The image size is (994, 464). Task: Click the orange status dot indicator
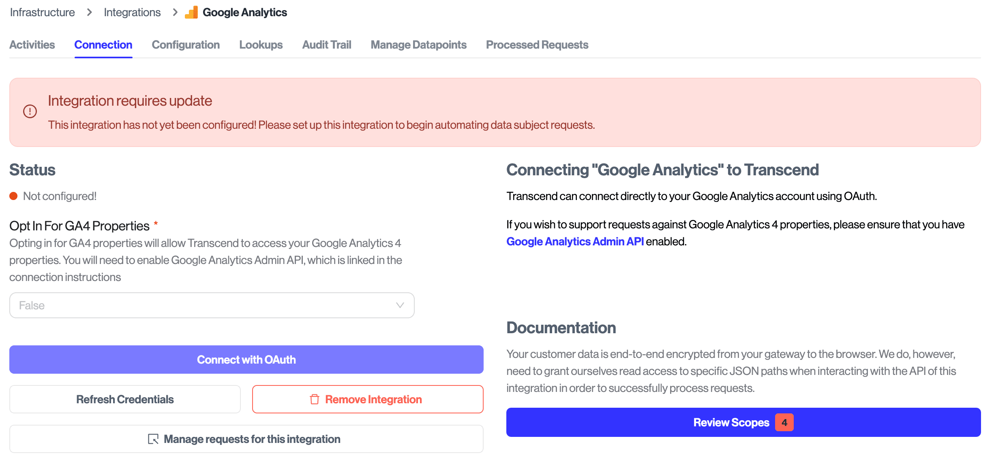tap(14, 196)
